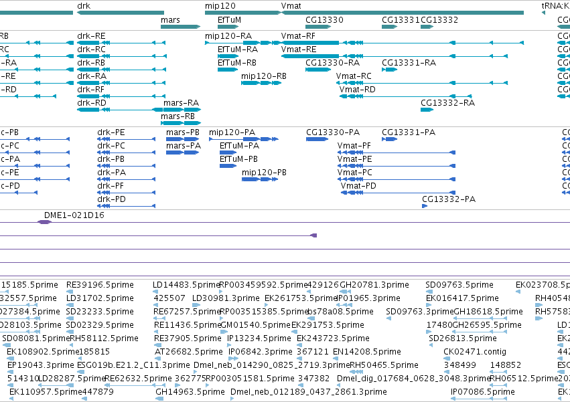Click the IP13234.5prime EST label
This screenshot has width=570, height=402.
coord(259,338)
